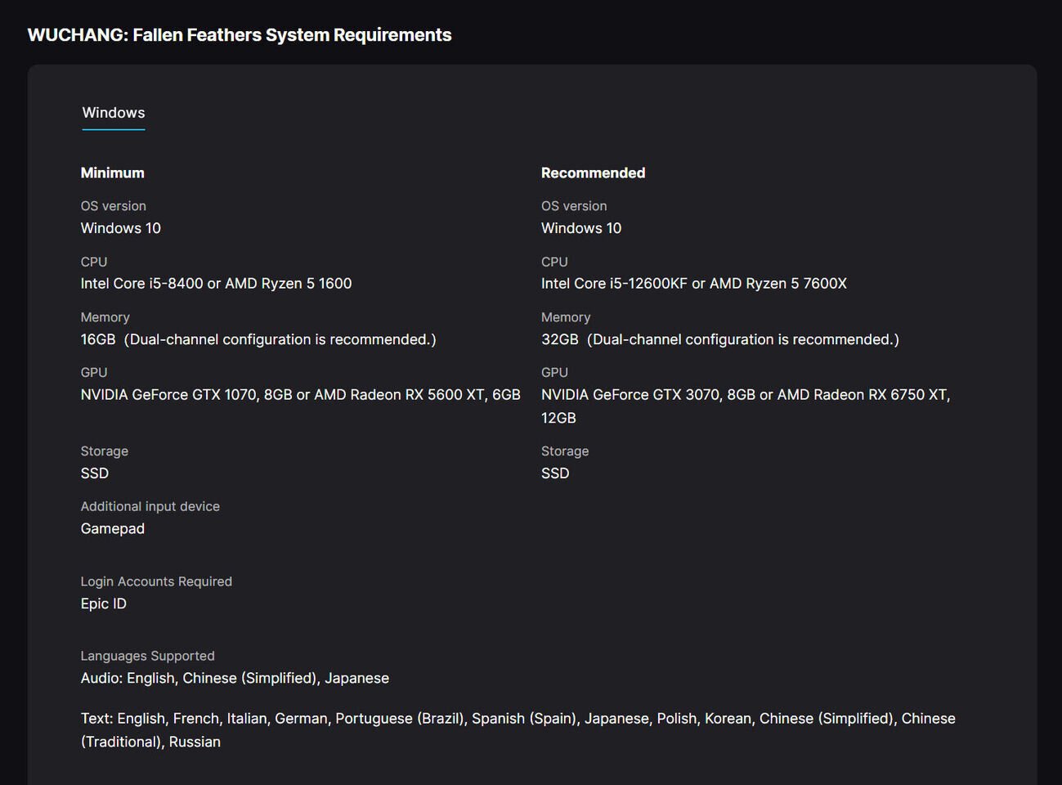Select the Windows platform tab

click(x=114, y=113)
